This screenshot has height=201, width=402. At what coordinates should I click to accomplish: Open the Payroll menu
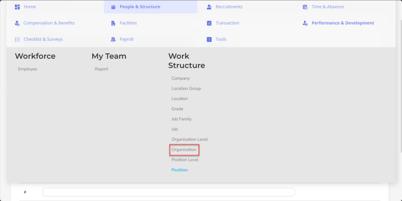[126, 39]
